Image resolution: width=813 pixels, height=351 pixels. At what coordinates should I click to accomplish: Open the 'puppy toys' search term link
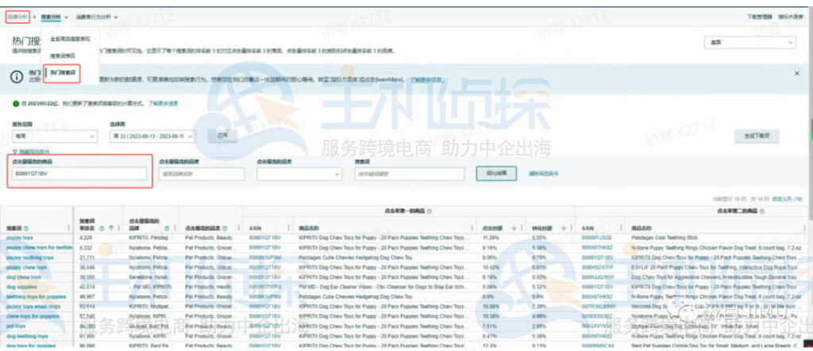(19, 238)
